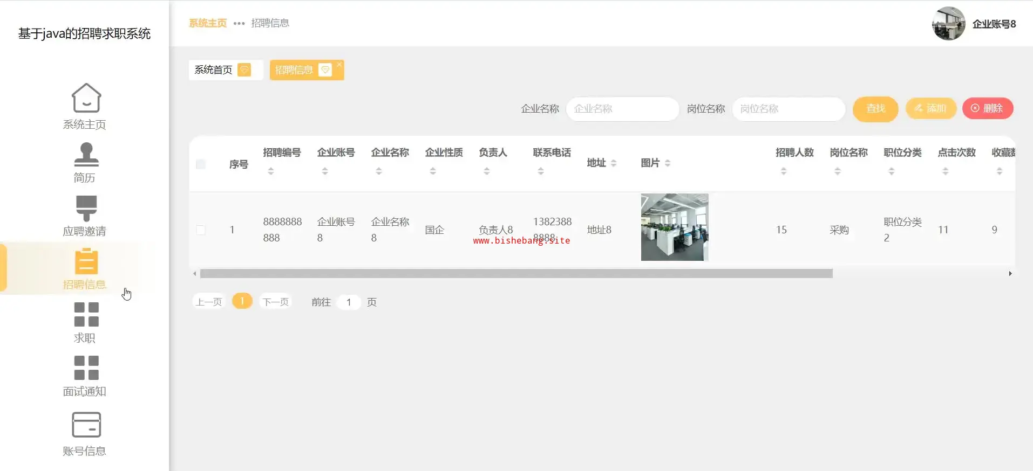The width and height of the screenshot is (1033, 471).
Task: Sort by 地址 column arrows
Action: (x=614, y=163)
